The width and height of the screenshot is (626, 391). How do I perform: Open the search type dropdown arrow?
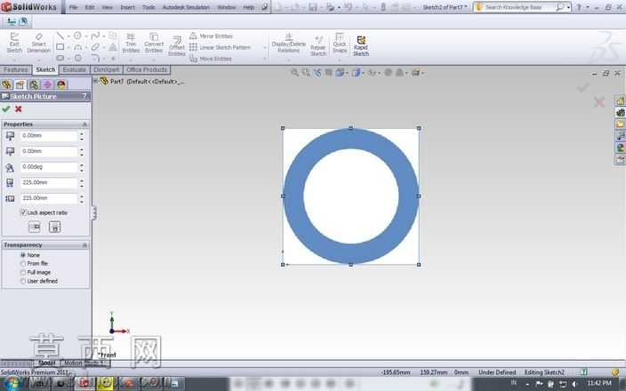coord(567,7)
